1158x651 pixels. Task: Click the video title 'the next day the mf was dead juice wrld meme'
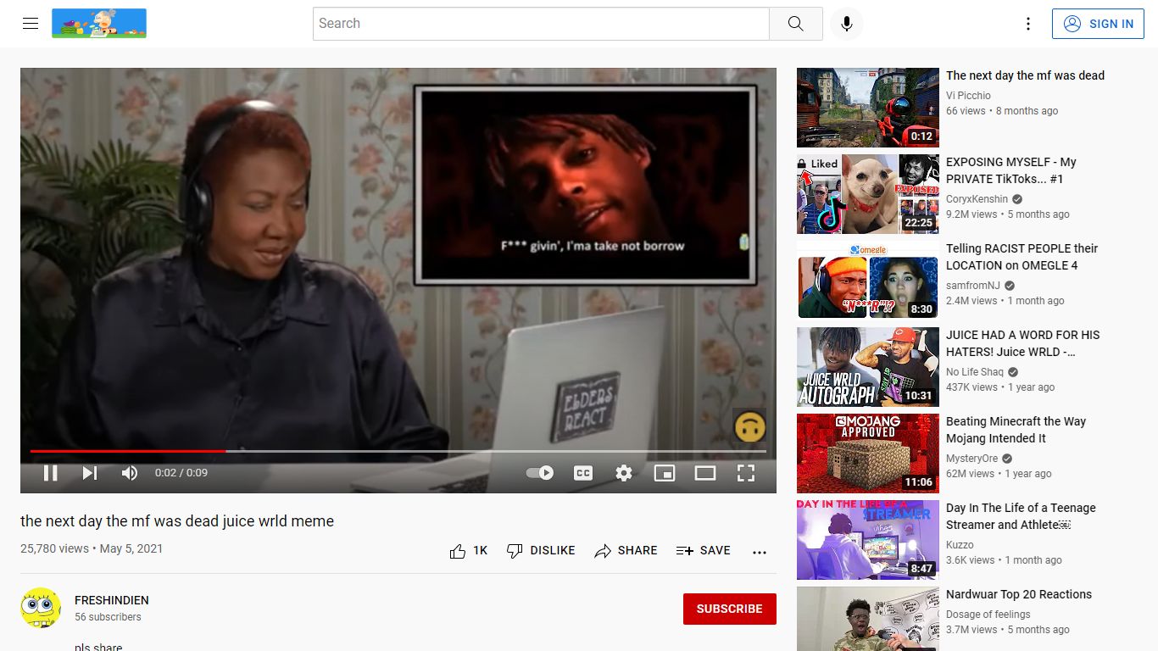tap(177, 521)
